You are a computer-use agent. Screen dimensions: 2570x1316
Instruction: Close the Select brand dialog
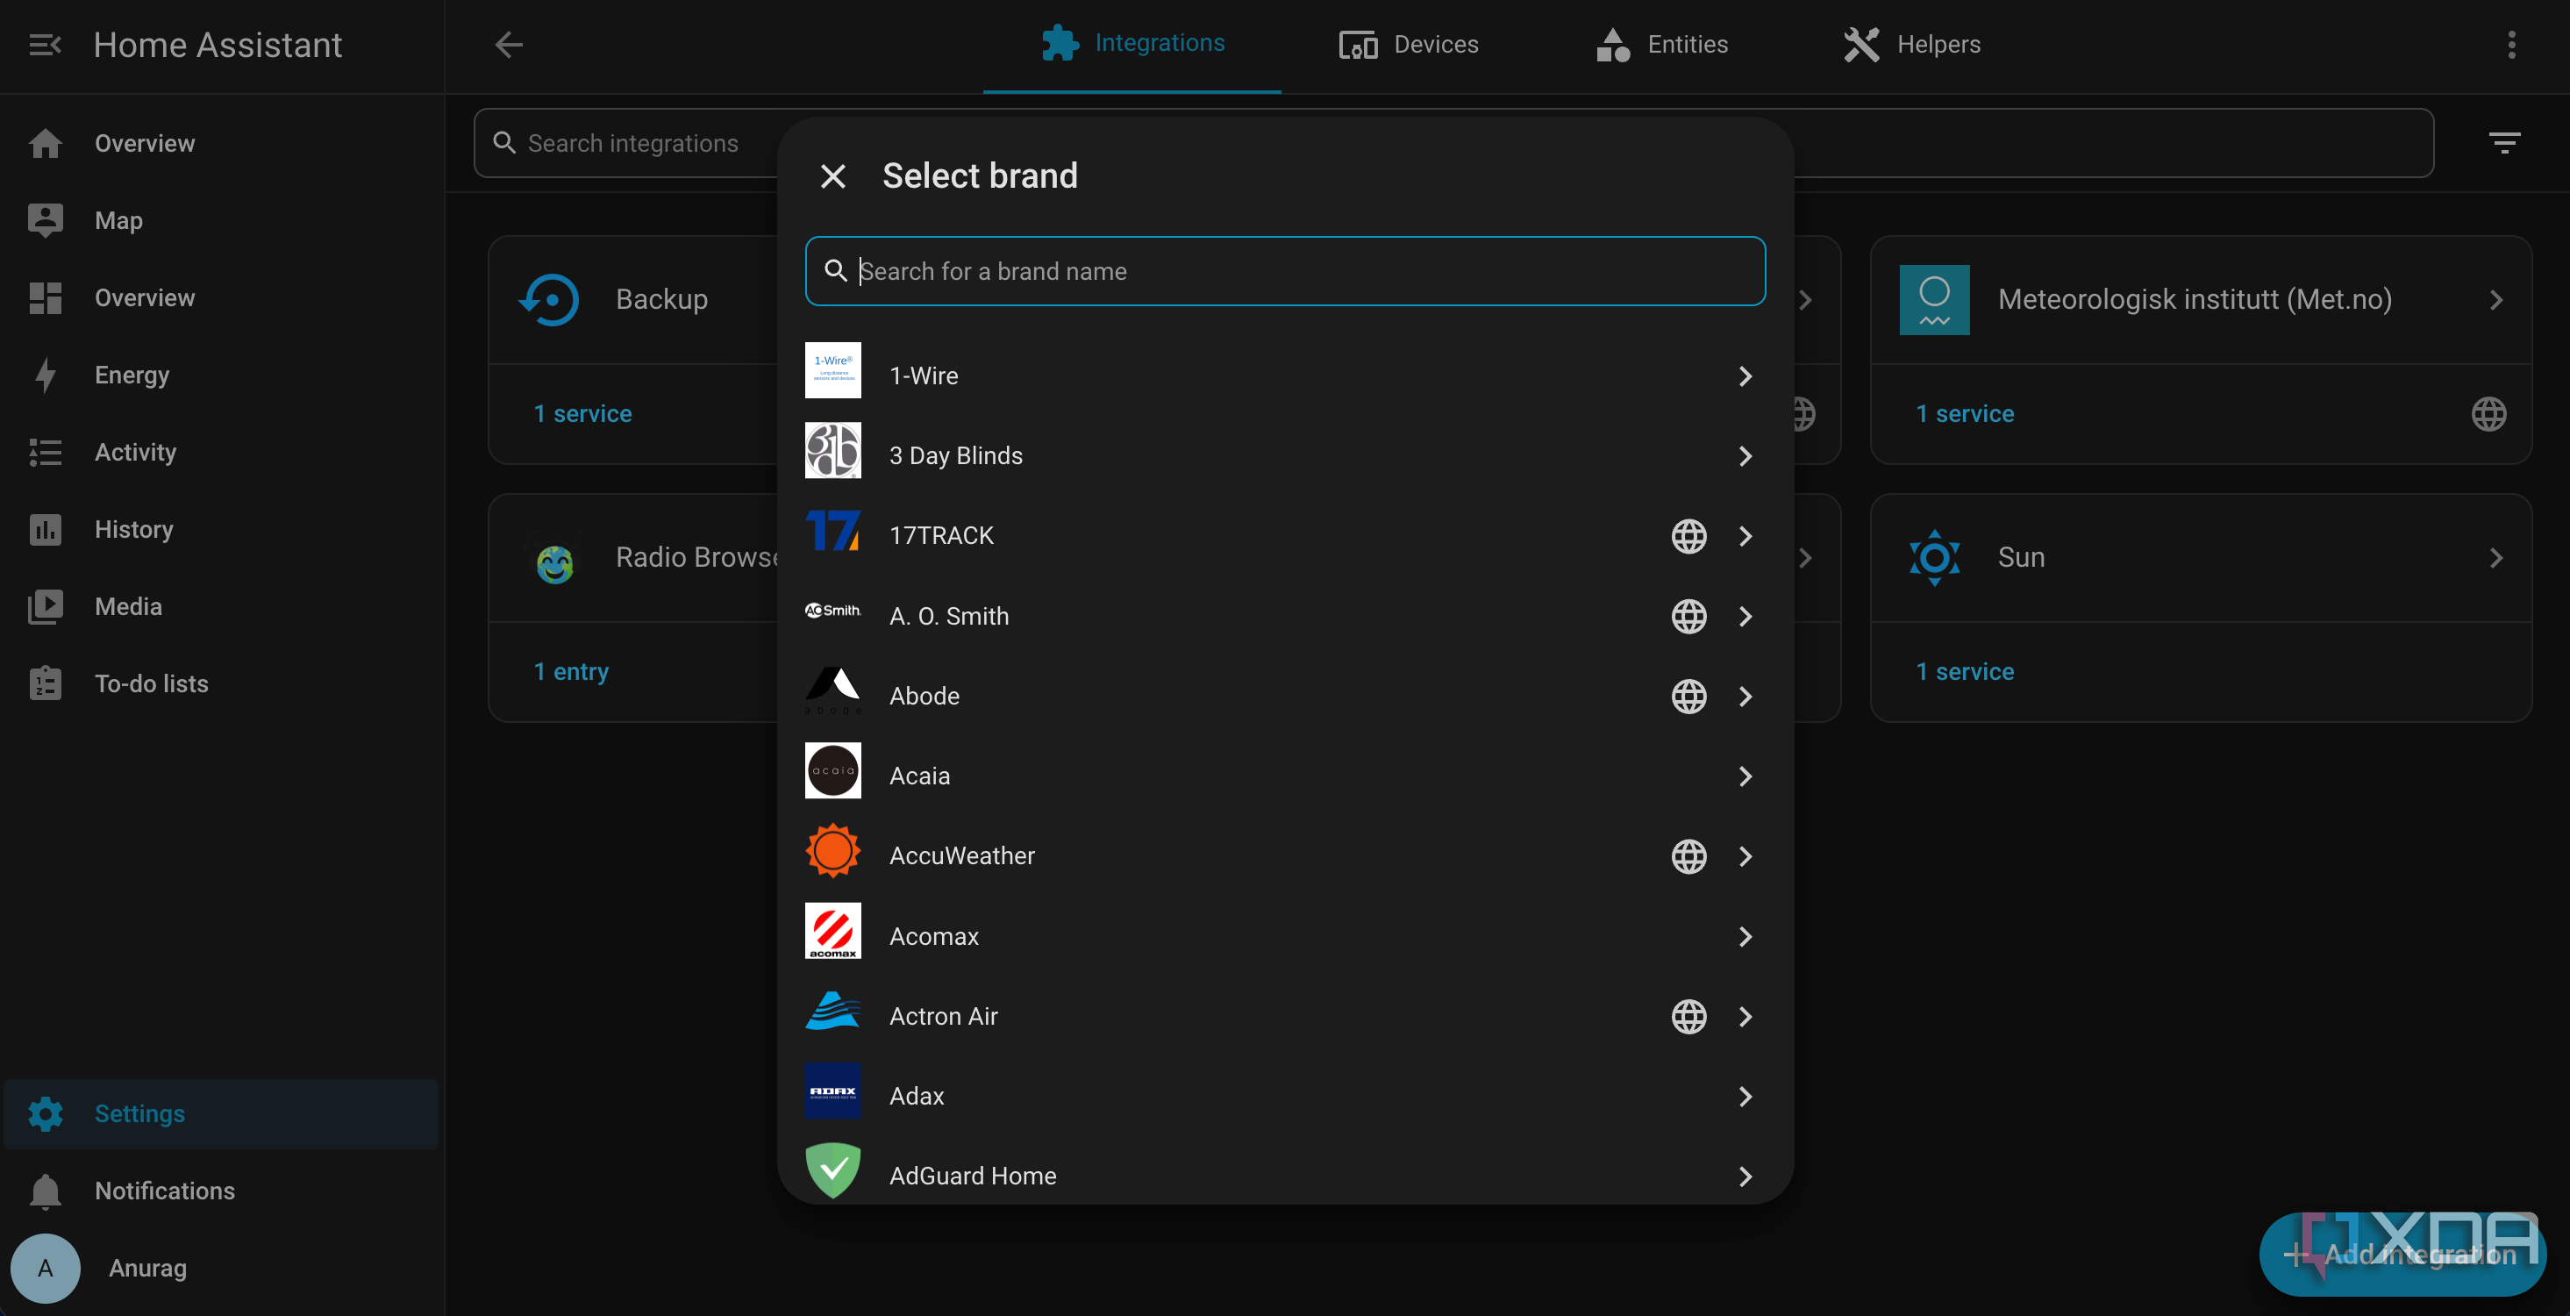(x=832, y=176)
